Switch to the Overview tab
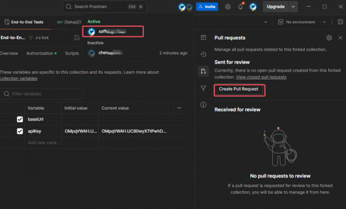 tap(9, 53)
